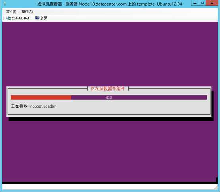Click the Ctrl-Alt-Del toolbar icon
The width and height of the screenshot is (220, 192).
(x=9, y=18)
